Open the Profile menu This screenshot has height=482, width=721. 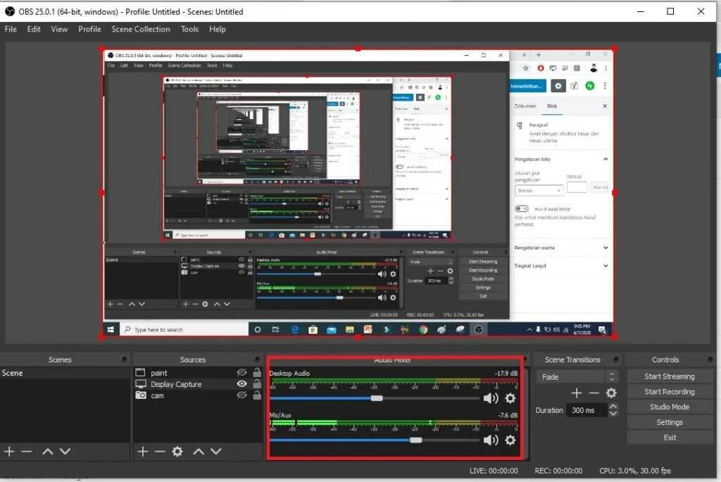89,29
